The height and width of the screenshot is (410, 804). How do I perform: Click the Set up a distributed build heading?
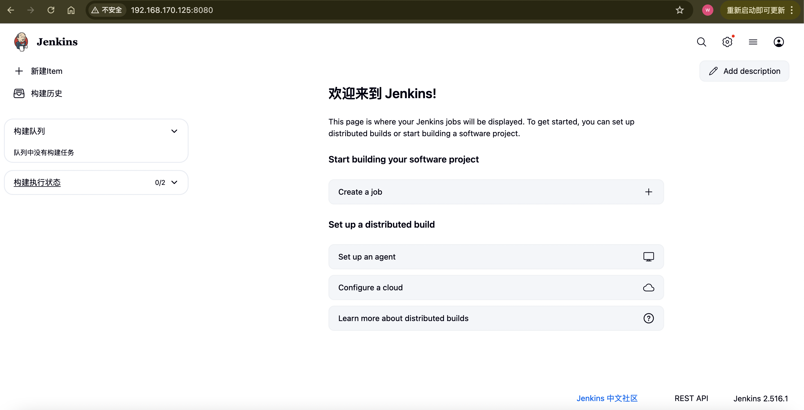[x=381, y=225]
